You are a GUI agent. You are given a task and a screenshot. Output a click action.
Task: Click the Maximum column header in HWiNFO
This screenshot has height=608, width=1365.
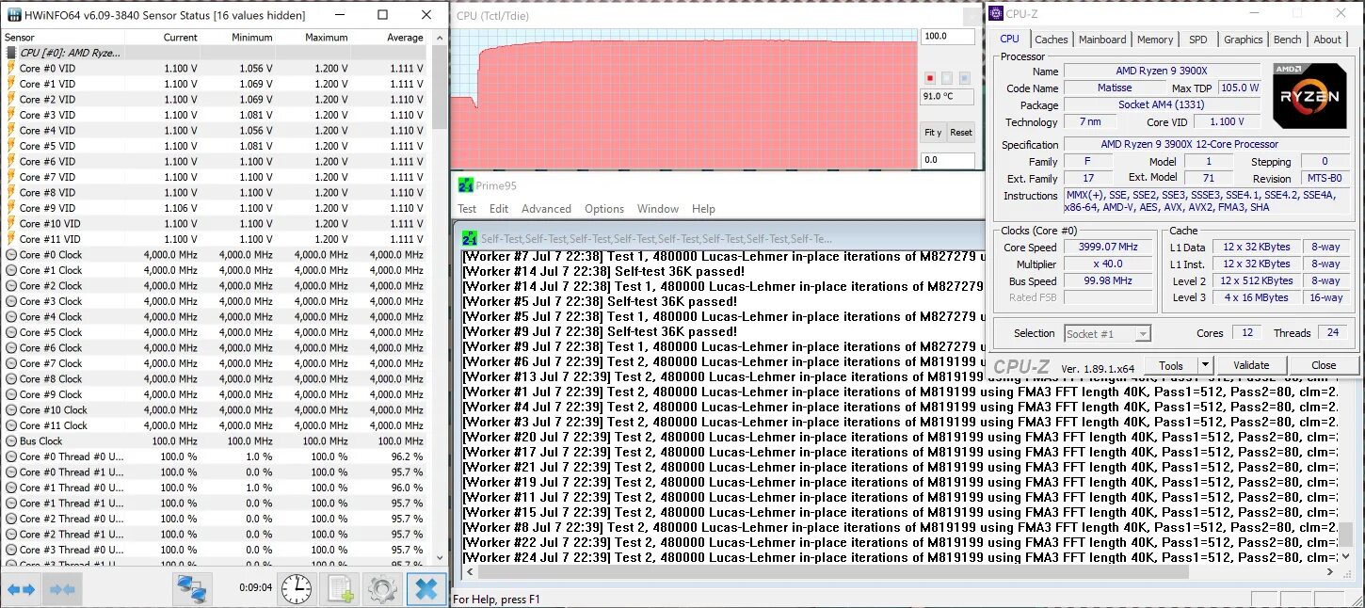pyautogui.click(x=326, y=38)
